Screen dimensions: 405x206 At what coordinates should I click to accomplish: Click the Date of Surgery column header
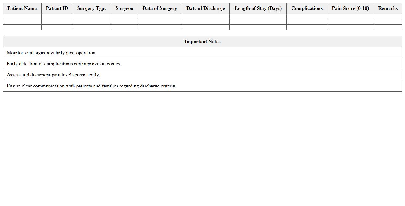point(160,8)
